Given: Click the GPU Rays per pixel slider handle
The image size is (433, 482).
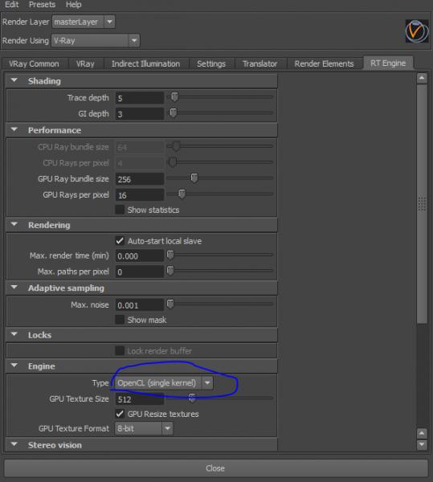Looking at the screenshot, I should (182, 194).
